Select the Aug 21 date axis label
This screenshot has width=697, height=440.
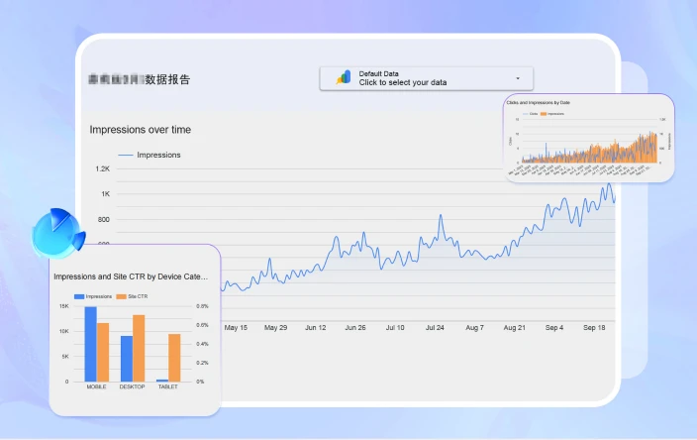(514, 327)
